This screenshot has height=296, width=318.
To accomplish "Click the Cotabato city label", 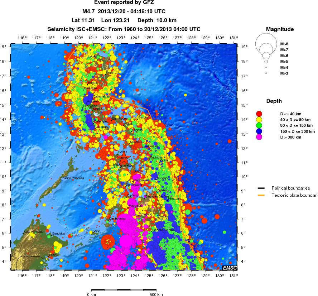I will (x=146, y=214).
